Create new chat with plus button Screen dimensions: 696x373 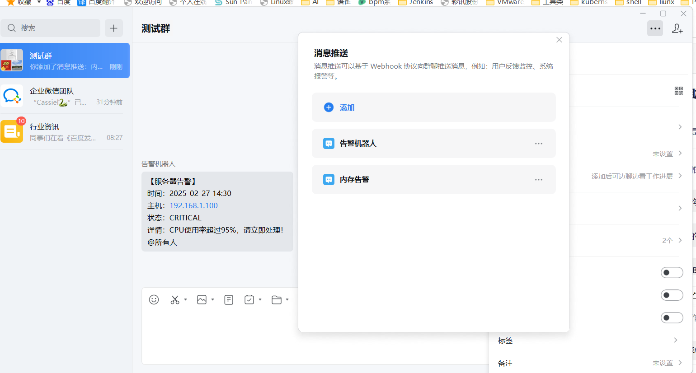114,28
